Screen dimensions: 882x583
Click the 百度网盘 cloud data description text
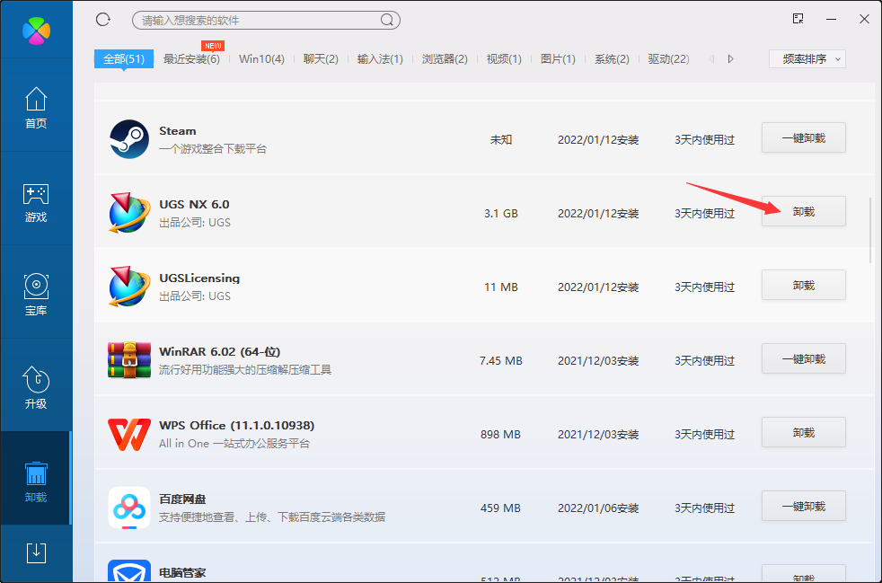pyautogui.click(x=272, y=517)
